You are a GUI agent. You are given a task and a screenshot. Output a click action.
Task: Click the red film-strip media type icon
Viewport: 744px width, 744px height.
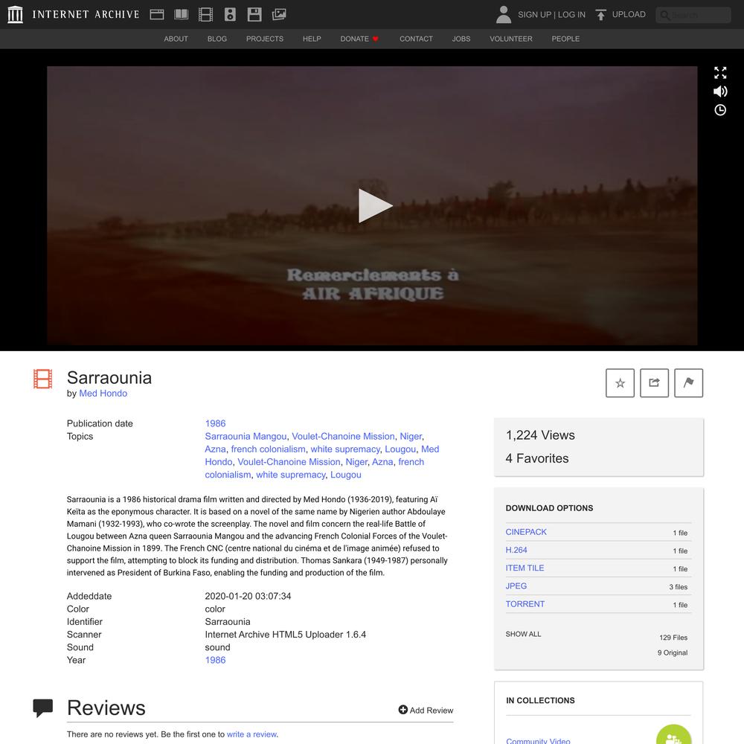42,379
